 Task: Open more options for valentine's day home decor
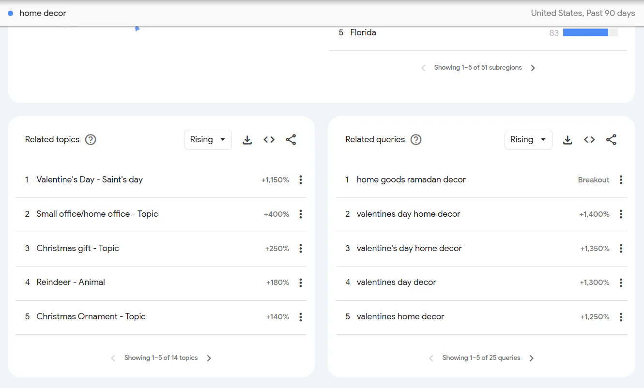[621, 249]
